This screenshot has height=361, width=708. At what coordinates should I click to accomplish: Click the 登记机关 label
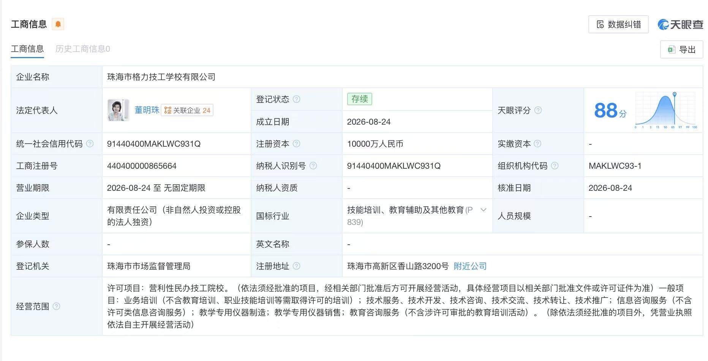[x=33, y=266]
